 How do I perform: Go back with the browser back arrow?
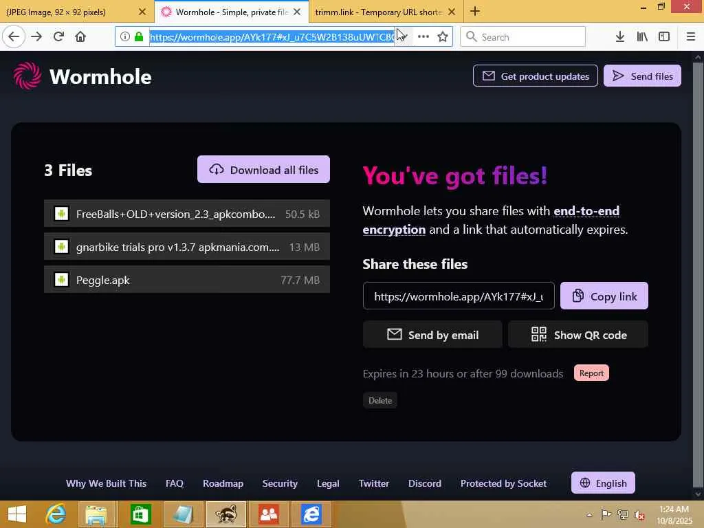[14, 36]
